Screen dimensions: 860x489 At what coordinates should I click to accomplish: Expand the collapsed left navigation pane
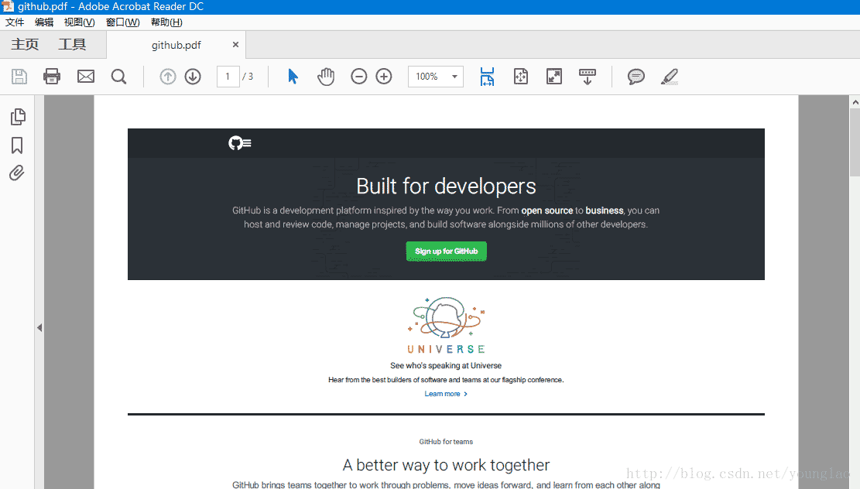pyautogui.click(x=39, y=328)
